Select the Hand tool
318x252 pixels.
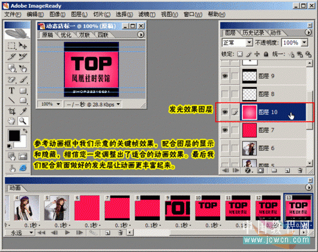click(x=11, y=121)
